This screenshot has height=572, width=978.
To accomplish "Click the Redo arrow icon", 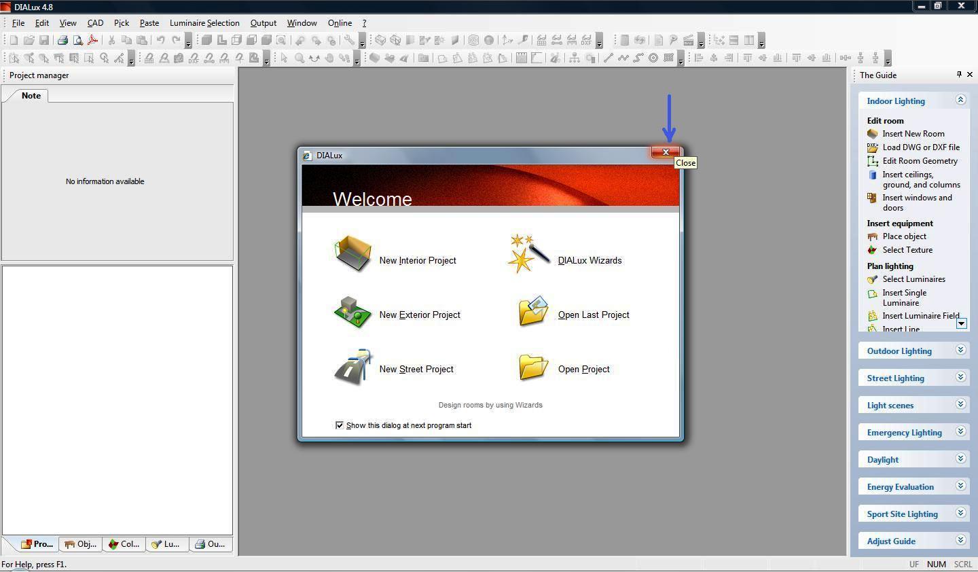I will [176, 40].
